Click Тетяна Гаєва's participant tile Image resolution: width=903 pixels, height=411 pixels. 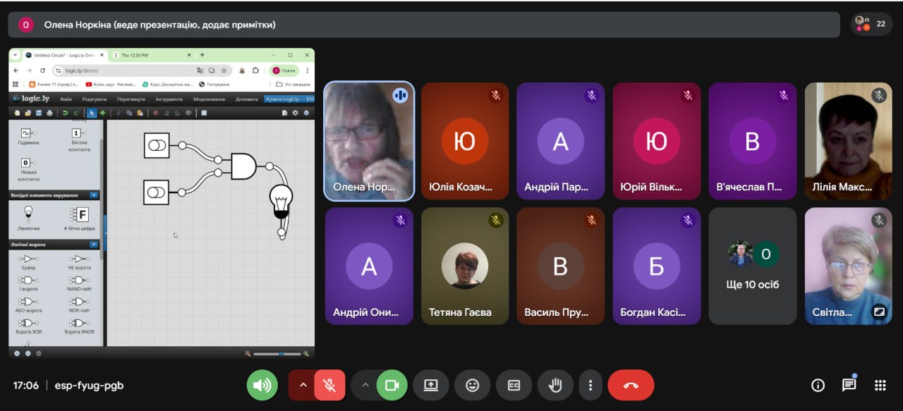click(x=464, y=266)
